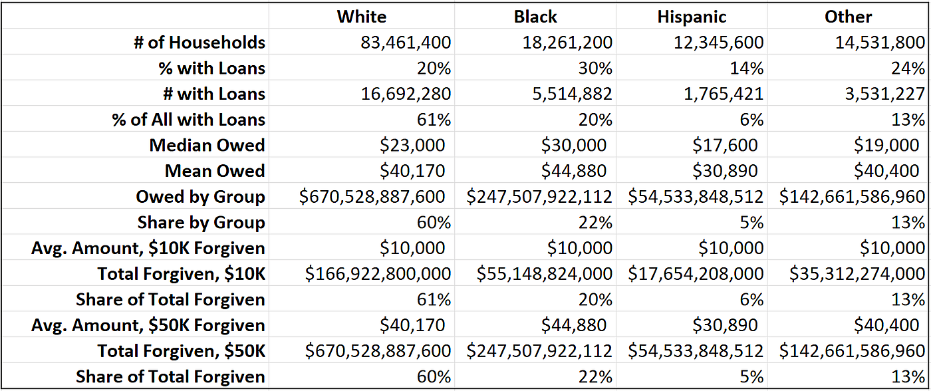Select Hispanic Avg. Amount $50K cell $30,890
The width and height of the screenshot is (931, 391).
(x=728, y=325)
